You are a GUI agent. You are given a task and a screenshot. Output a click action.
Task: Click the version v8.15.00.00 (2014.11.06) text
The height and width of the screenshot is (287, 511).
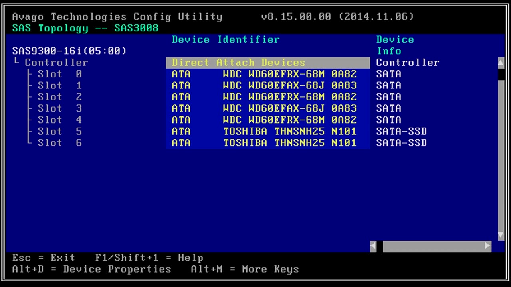pyautogui.click(x=338, y=17)
